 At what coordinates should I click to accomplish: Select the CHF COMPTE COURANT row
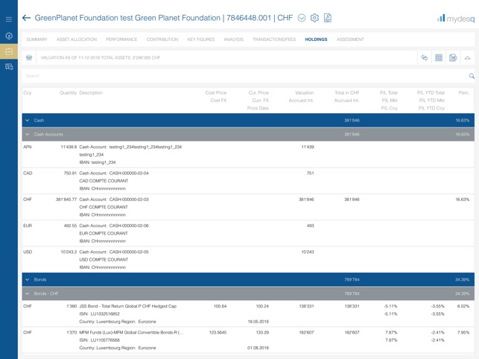[248, 207]
